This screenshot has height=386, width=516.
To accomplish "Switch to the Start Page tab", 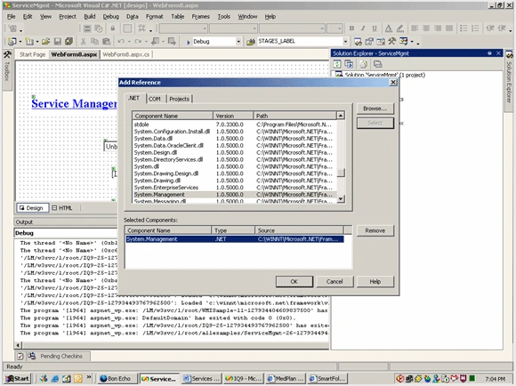I will (x=32, y=54).
